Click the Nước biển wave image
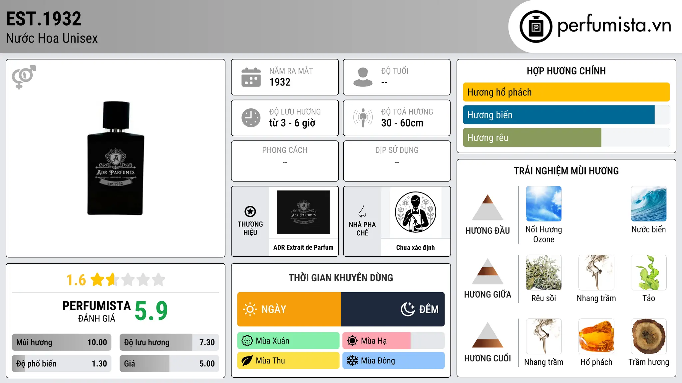The height and width of the screenshot is (383, 682). coord(649,204)
